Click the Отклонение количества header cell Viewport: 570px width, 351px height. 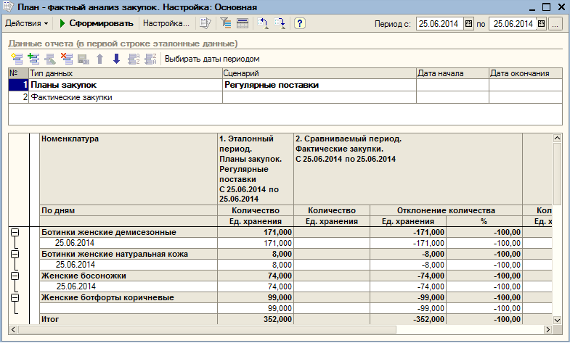[446, 210]
